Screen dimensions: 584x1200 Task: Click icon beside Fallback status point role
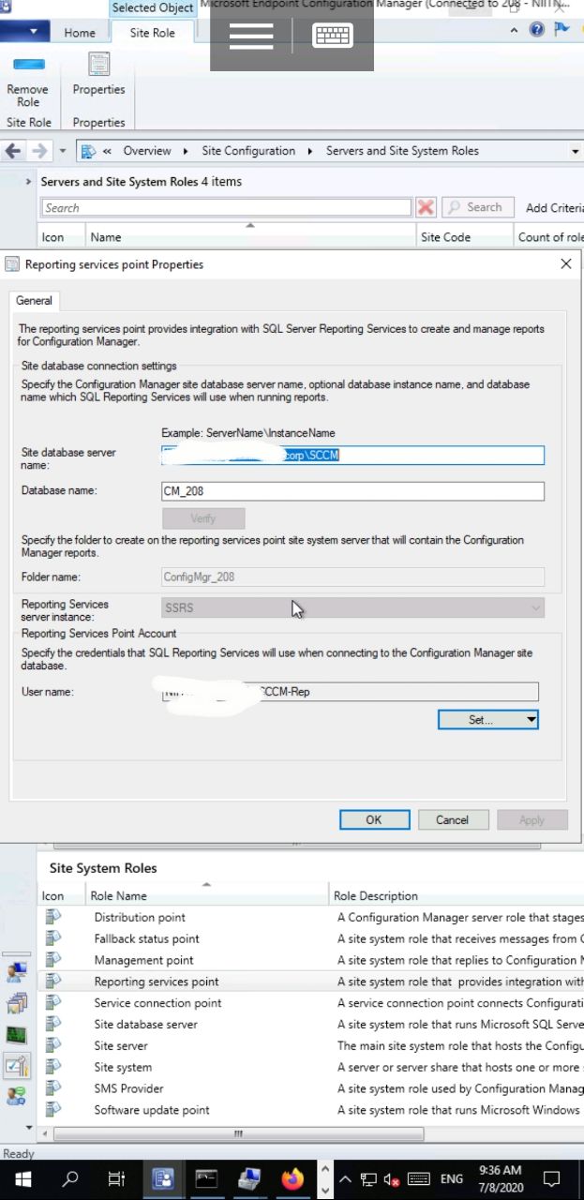(x=53, y=938)
